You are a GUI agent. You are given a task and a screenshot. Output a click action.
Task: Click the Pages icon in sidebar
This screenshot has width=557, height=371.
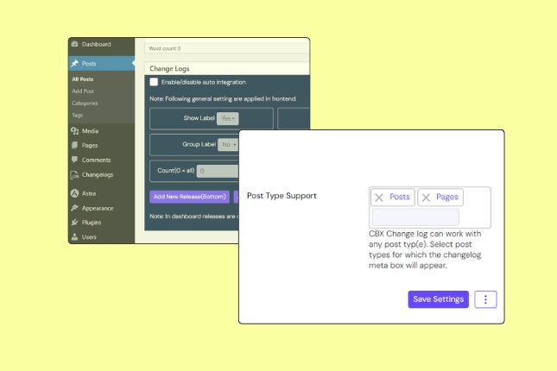(74, 145)
